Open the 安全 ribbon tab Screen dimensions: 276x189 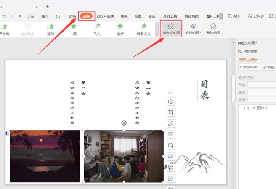(x=152, y=16)
